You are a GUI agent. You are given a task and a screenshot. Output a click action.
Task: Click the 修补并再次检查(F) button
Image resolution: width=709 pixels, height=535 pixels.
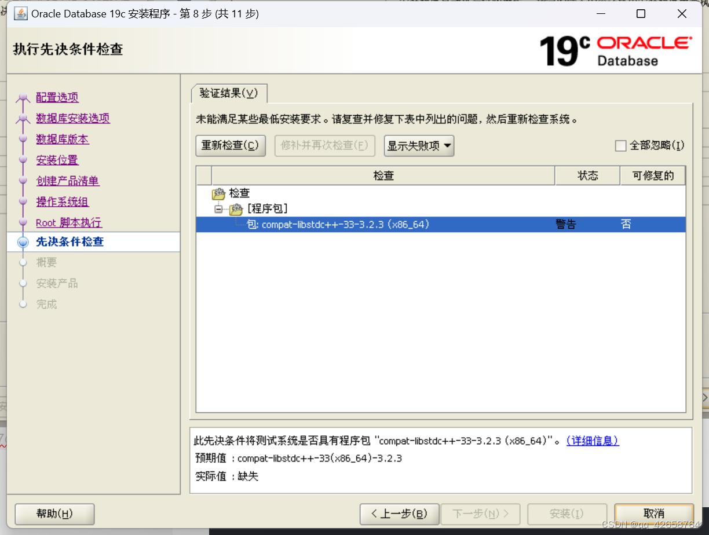(x=324, y=146)
